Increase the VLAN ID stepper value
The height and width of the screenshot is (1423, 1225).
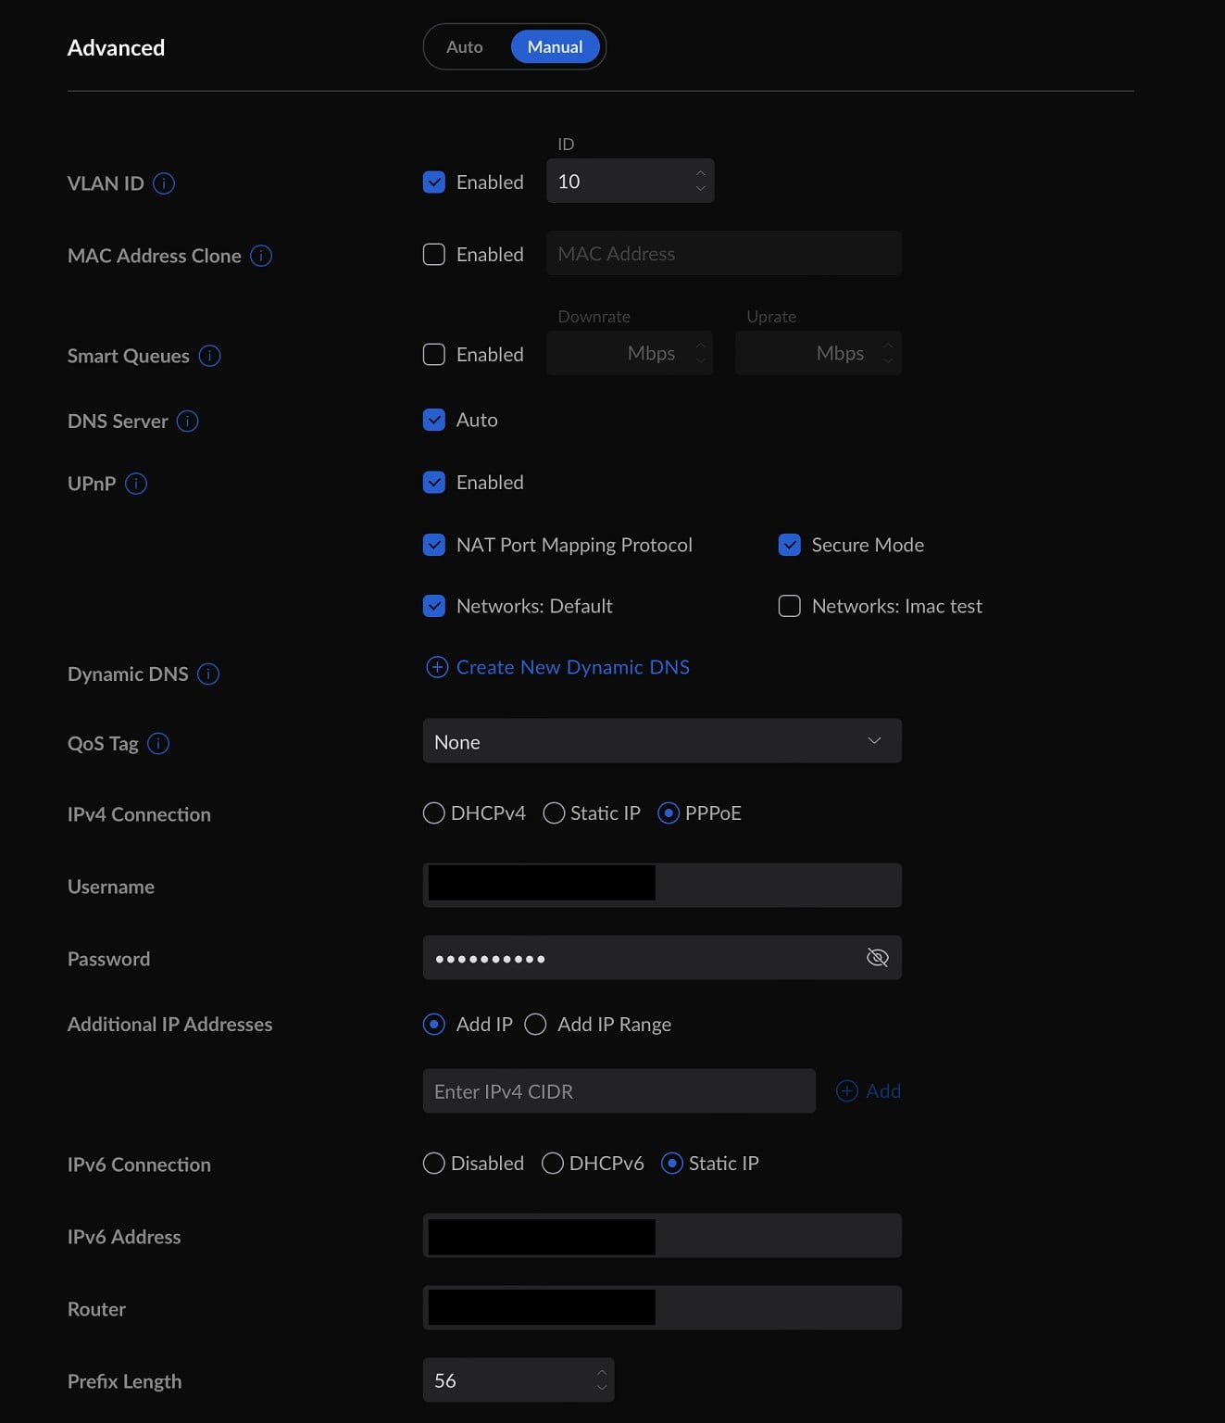(x=701, y=173)
